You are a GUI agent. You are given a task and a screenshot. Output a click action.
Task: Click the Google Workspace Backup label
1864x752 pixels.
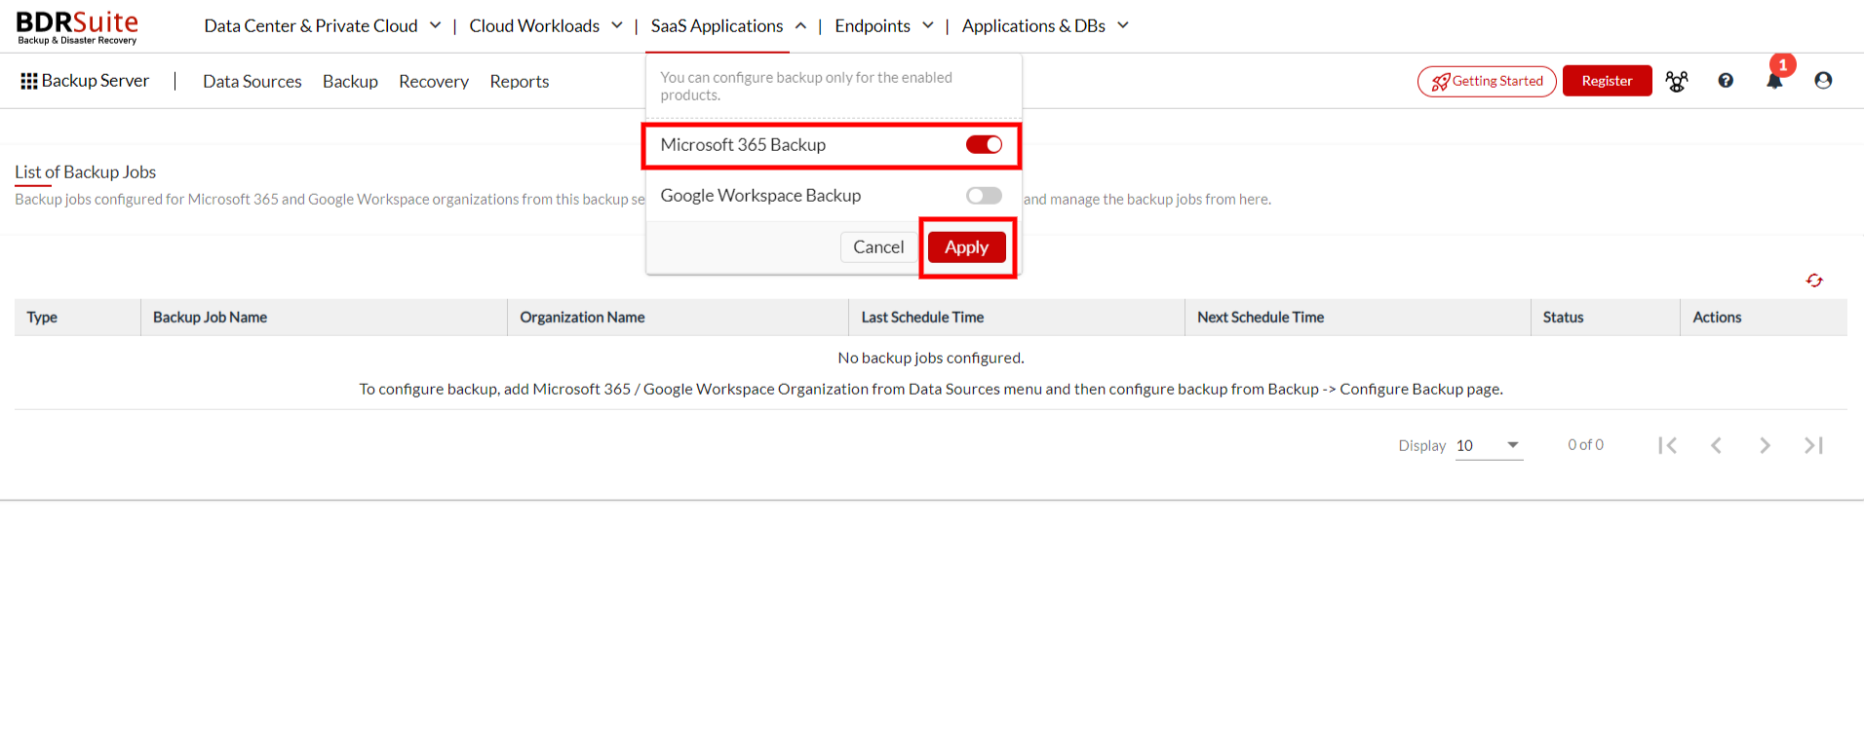pos(760,196)
